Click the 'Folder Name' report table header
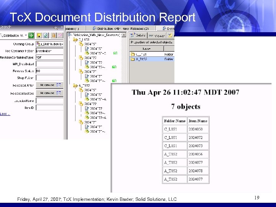276x207 pixels. point(175,121)
